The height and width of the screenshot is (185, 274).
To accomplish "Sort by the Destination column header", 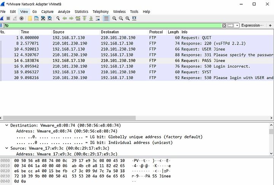I will [124, 32].
